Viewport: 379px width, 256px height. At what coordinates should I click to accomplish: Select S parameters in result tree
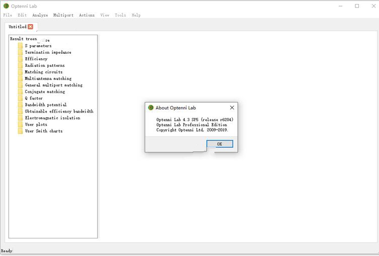(38, 46)
